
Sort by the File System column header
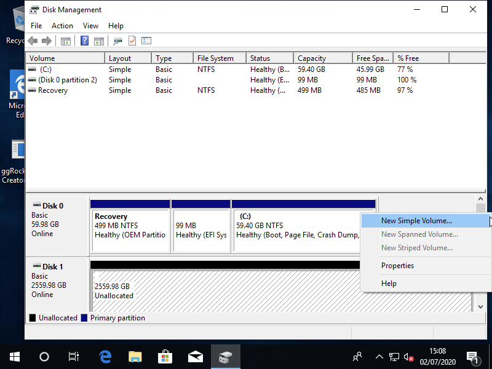220,58
